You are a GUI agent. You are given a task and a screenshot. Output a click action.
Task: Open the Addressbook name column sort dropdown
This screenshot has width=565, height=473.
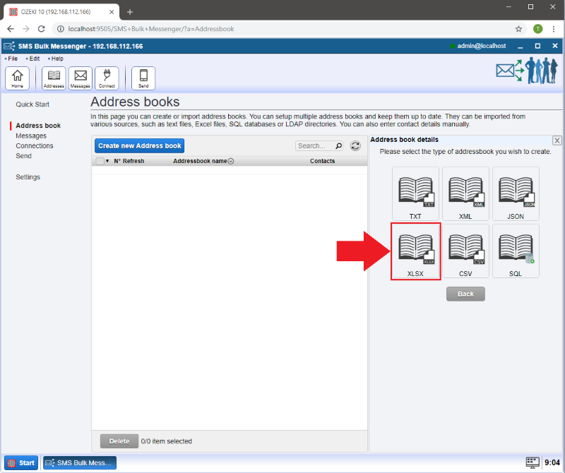tap(231, 162)
